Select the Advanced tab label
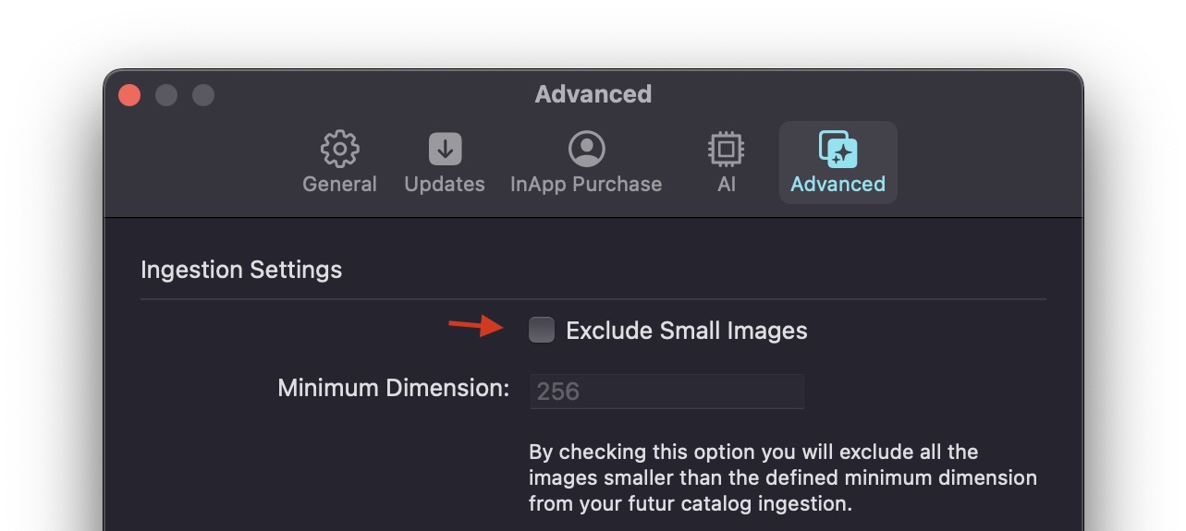1186x531 pixels. pos(838,184)
